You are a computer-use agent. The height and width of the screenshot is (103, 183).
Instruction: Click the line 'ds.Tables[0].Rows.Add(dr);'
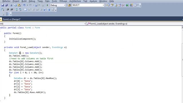pos(30,92)
